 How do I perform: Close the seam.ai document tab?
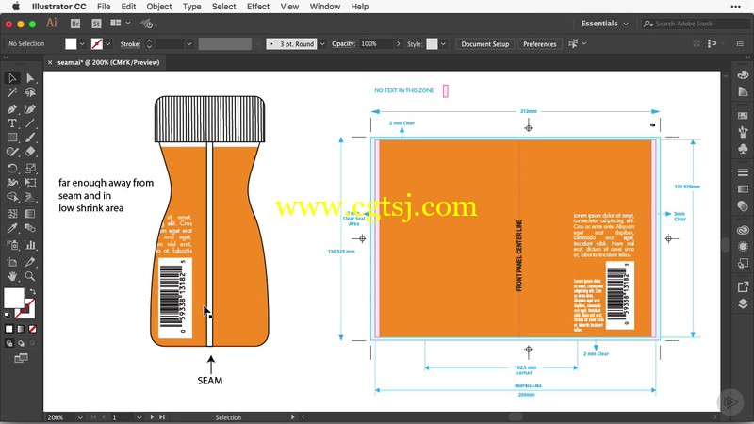point(50,62)
